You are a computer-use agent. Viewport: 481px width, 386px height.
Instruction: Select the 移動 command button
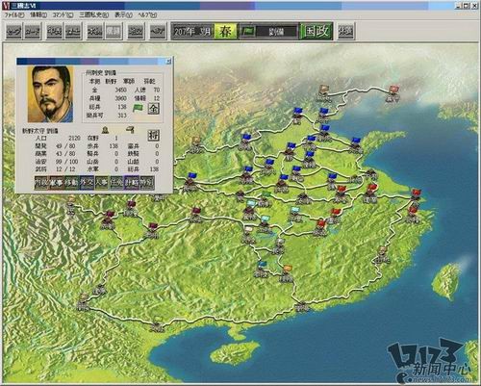click(71, 183)
